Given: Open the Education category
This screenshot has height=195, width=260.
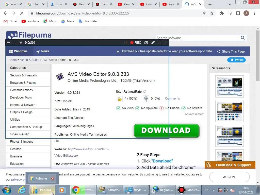Looking at the screenshot, I should click(28, 164).
